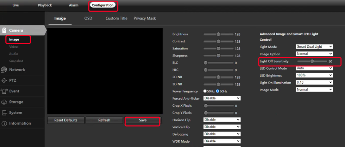Switch to the Playback tab
Screen dimensions: 345x147
(x=45, y=5)
